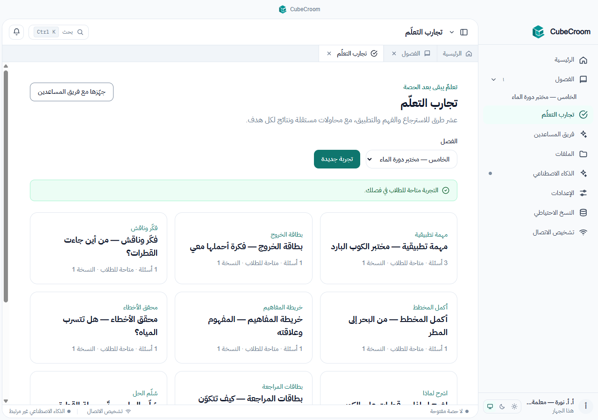Image resolution: width=598 pixels, height=420 pixels.
Task: Collapse the الفصول section chevron in sidebar
Action: (493, 79)
